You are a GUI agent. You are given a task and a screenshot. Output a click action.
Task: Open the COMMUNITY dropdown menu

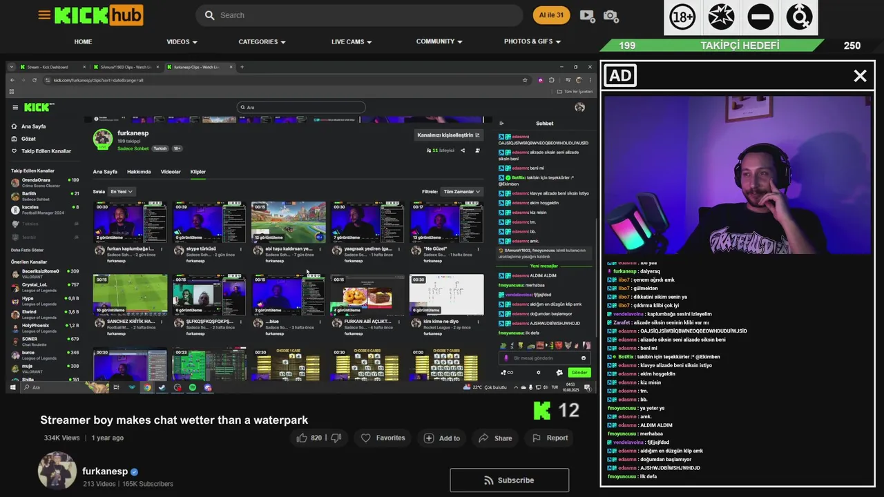[439, 41]
